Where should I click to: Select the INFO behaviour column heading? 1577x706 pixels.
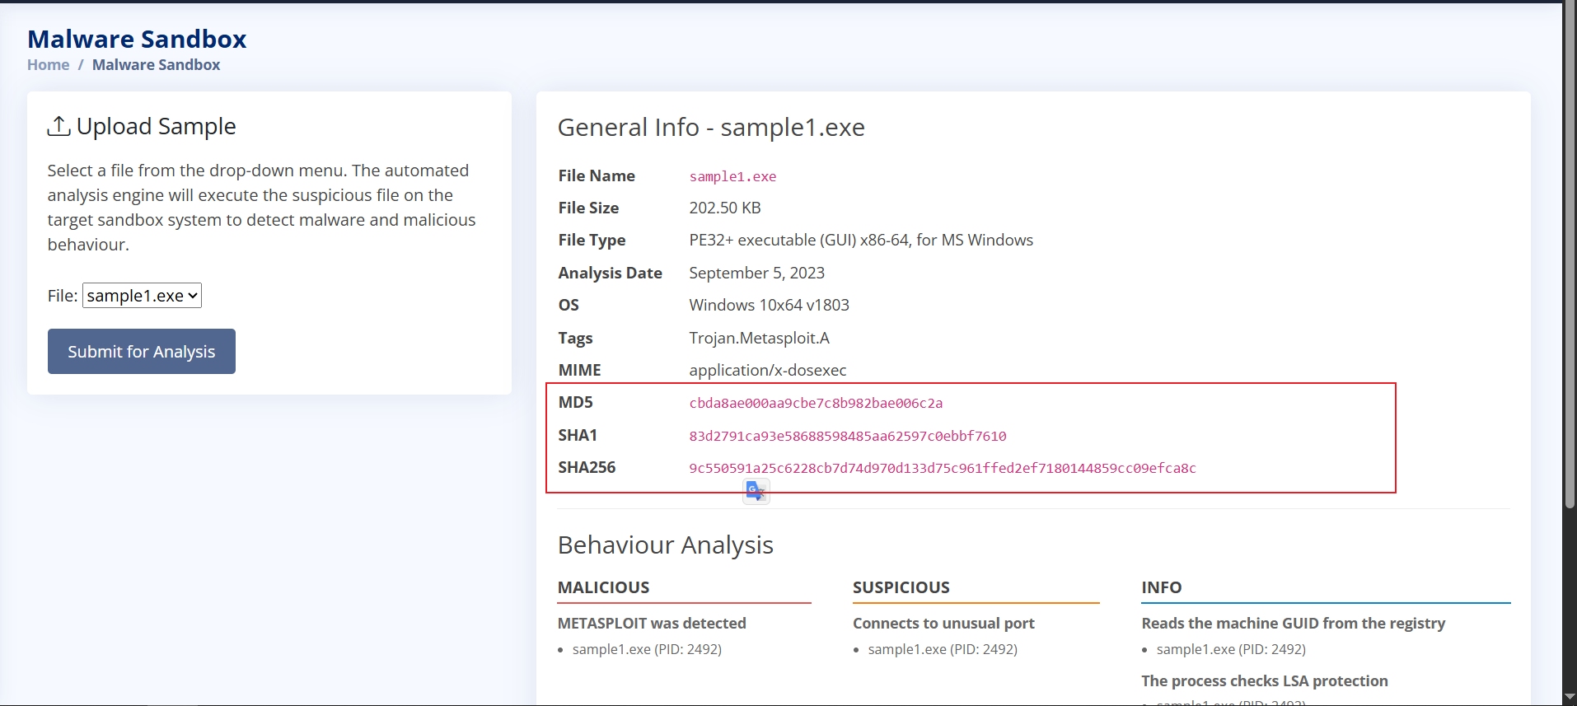(x=1161, y=587)
